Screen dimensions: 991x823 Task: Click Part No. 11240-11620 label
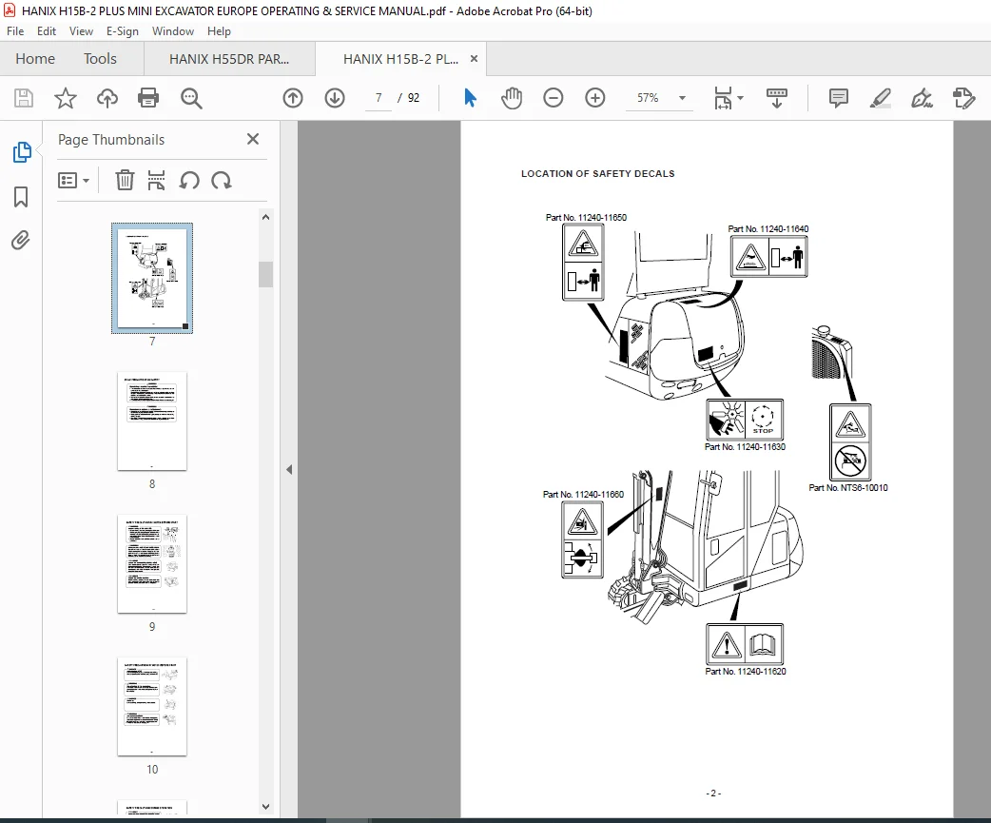point(746,672)
